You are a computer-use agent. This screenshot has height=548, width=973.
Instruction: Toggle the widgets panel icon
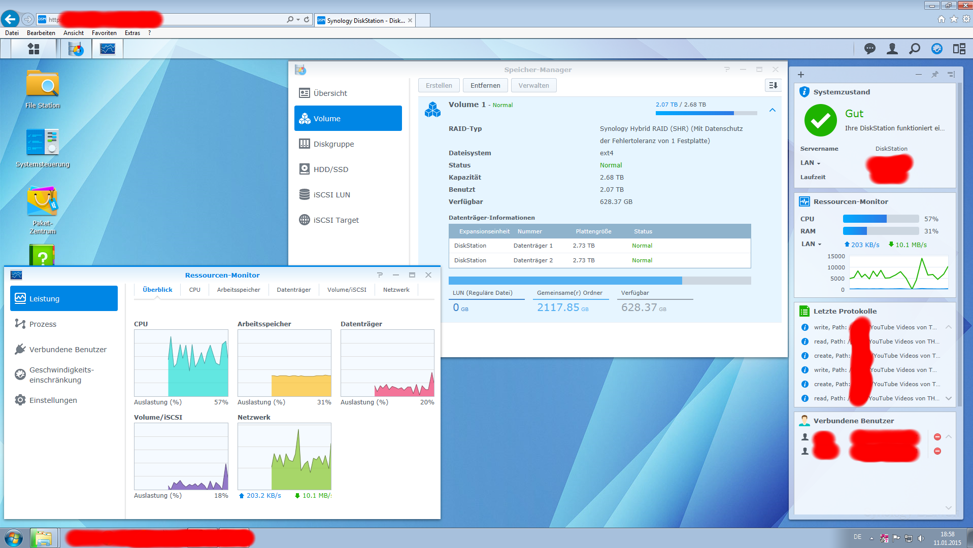pos(959,49)
